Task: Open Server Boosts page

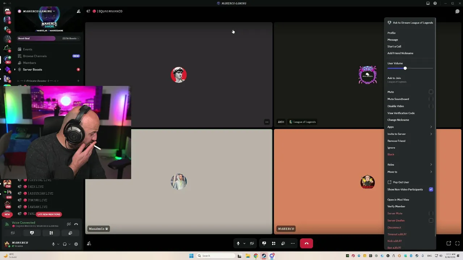Action: click(33, 69)
